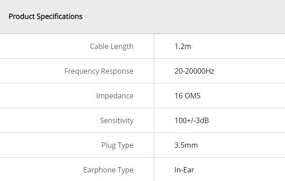Select the Frequency Response label
The width and height of the screenshot is (285, 181).
point(99,71)
